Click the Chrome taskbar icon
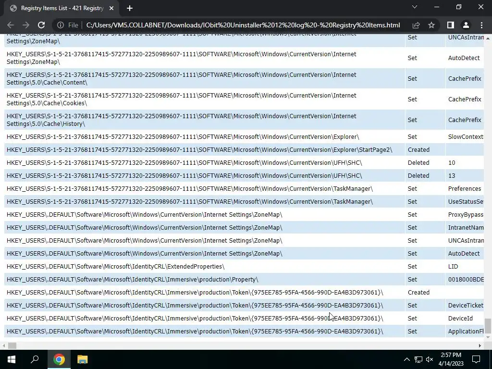Screen dimensions: 492x369 59,359
